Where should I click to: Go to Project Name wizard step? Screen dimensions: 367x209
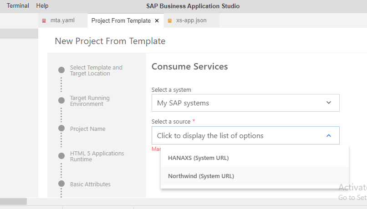(x=88, y=129)
